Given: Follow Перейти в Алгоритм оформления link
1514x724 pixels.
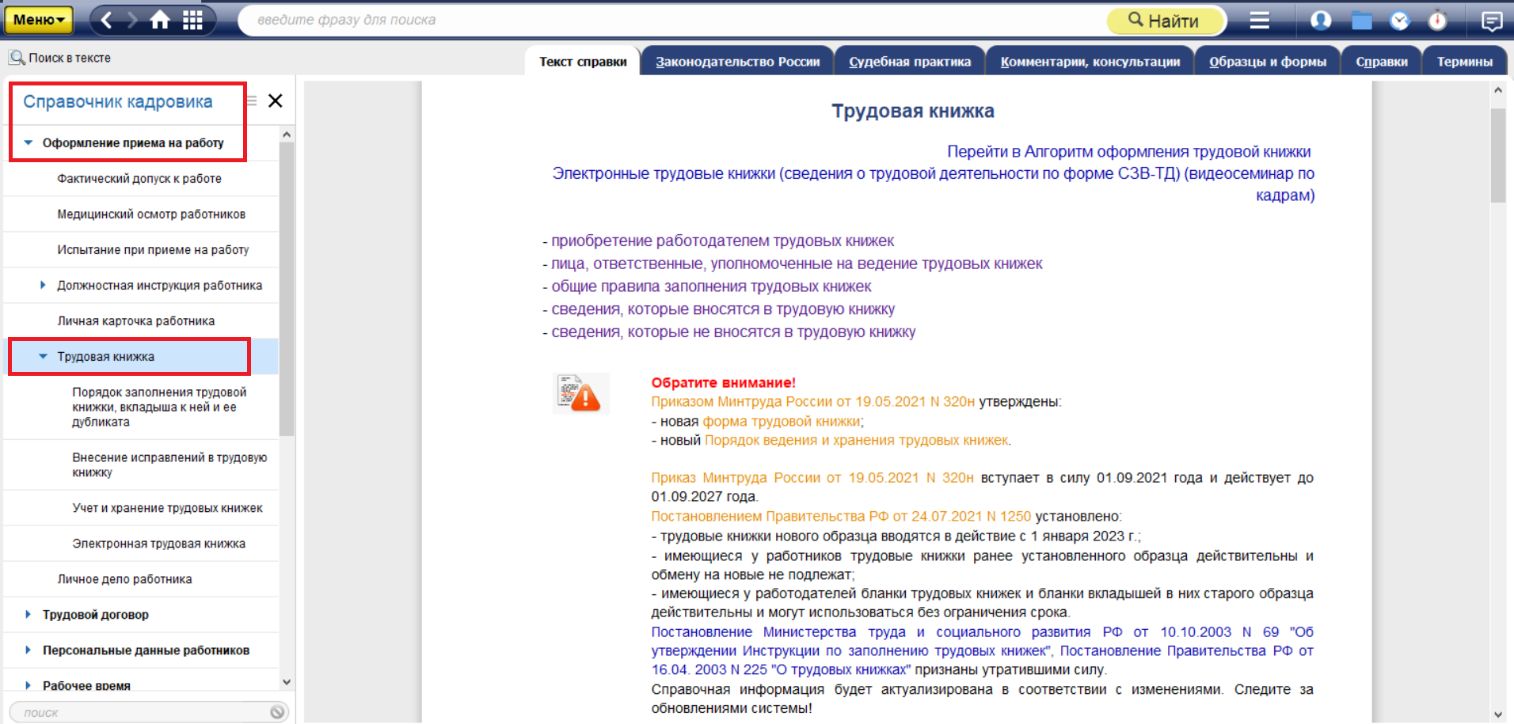Looking at the screenshot, I should pyautogui.click(x=1128, y=152).
